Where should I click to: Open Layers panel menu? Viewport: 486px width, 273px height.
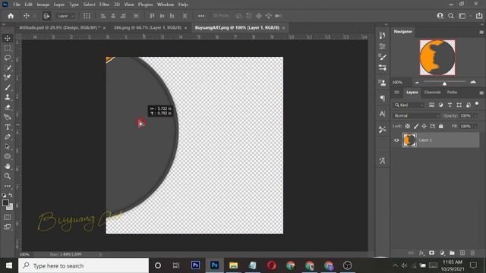(481, 93)
